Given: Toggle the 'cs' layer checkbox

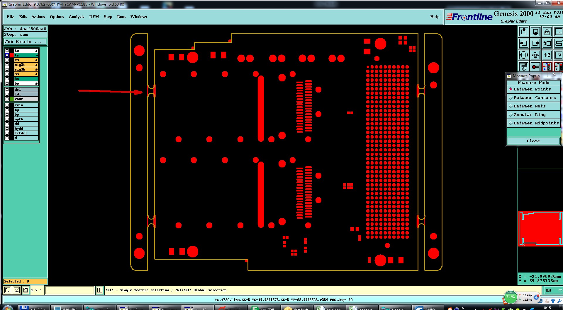Looking at the screenshot, I should pos(7,60).
